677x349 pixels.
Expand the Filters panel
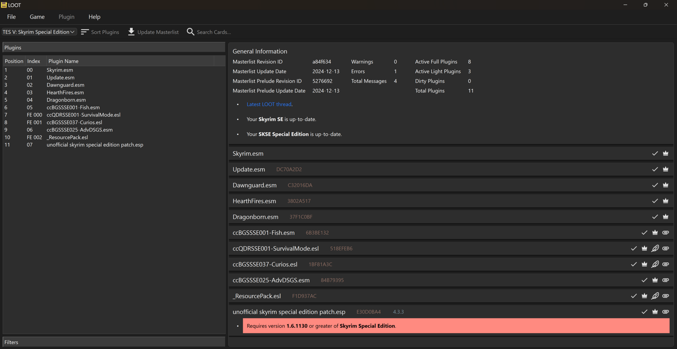[114, 342]
